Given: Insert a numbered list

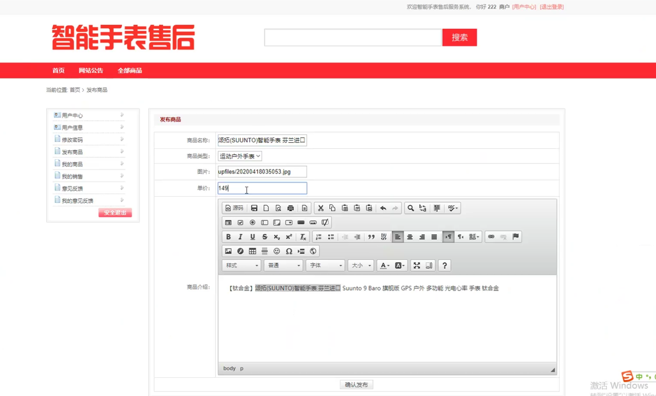Looking at the screenshot, I should [319, 237].
